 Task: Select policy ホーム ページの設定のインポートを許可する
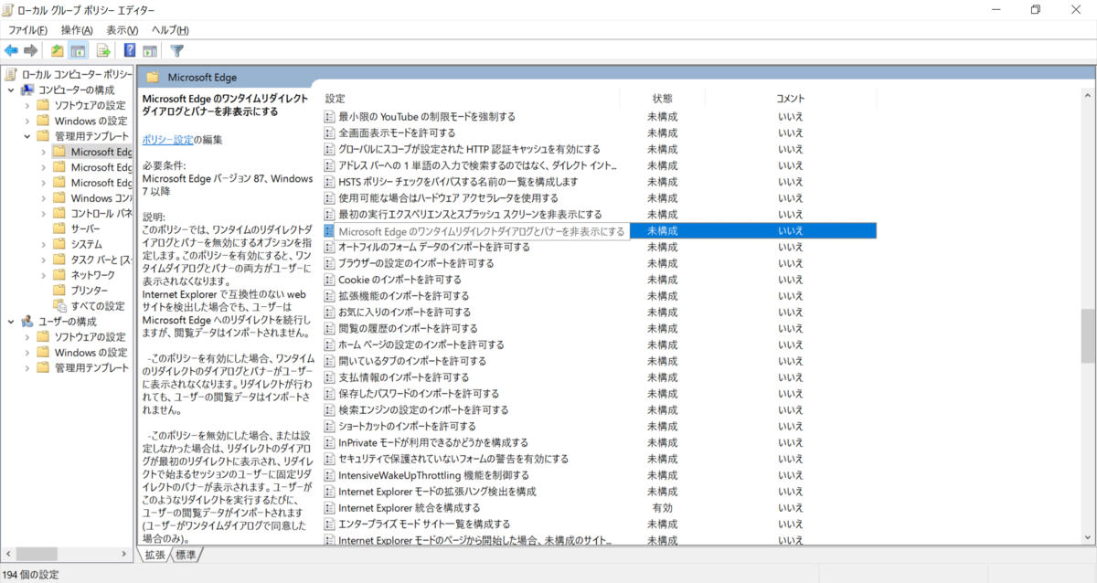(421, 344)
